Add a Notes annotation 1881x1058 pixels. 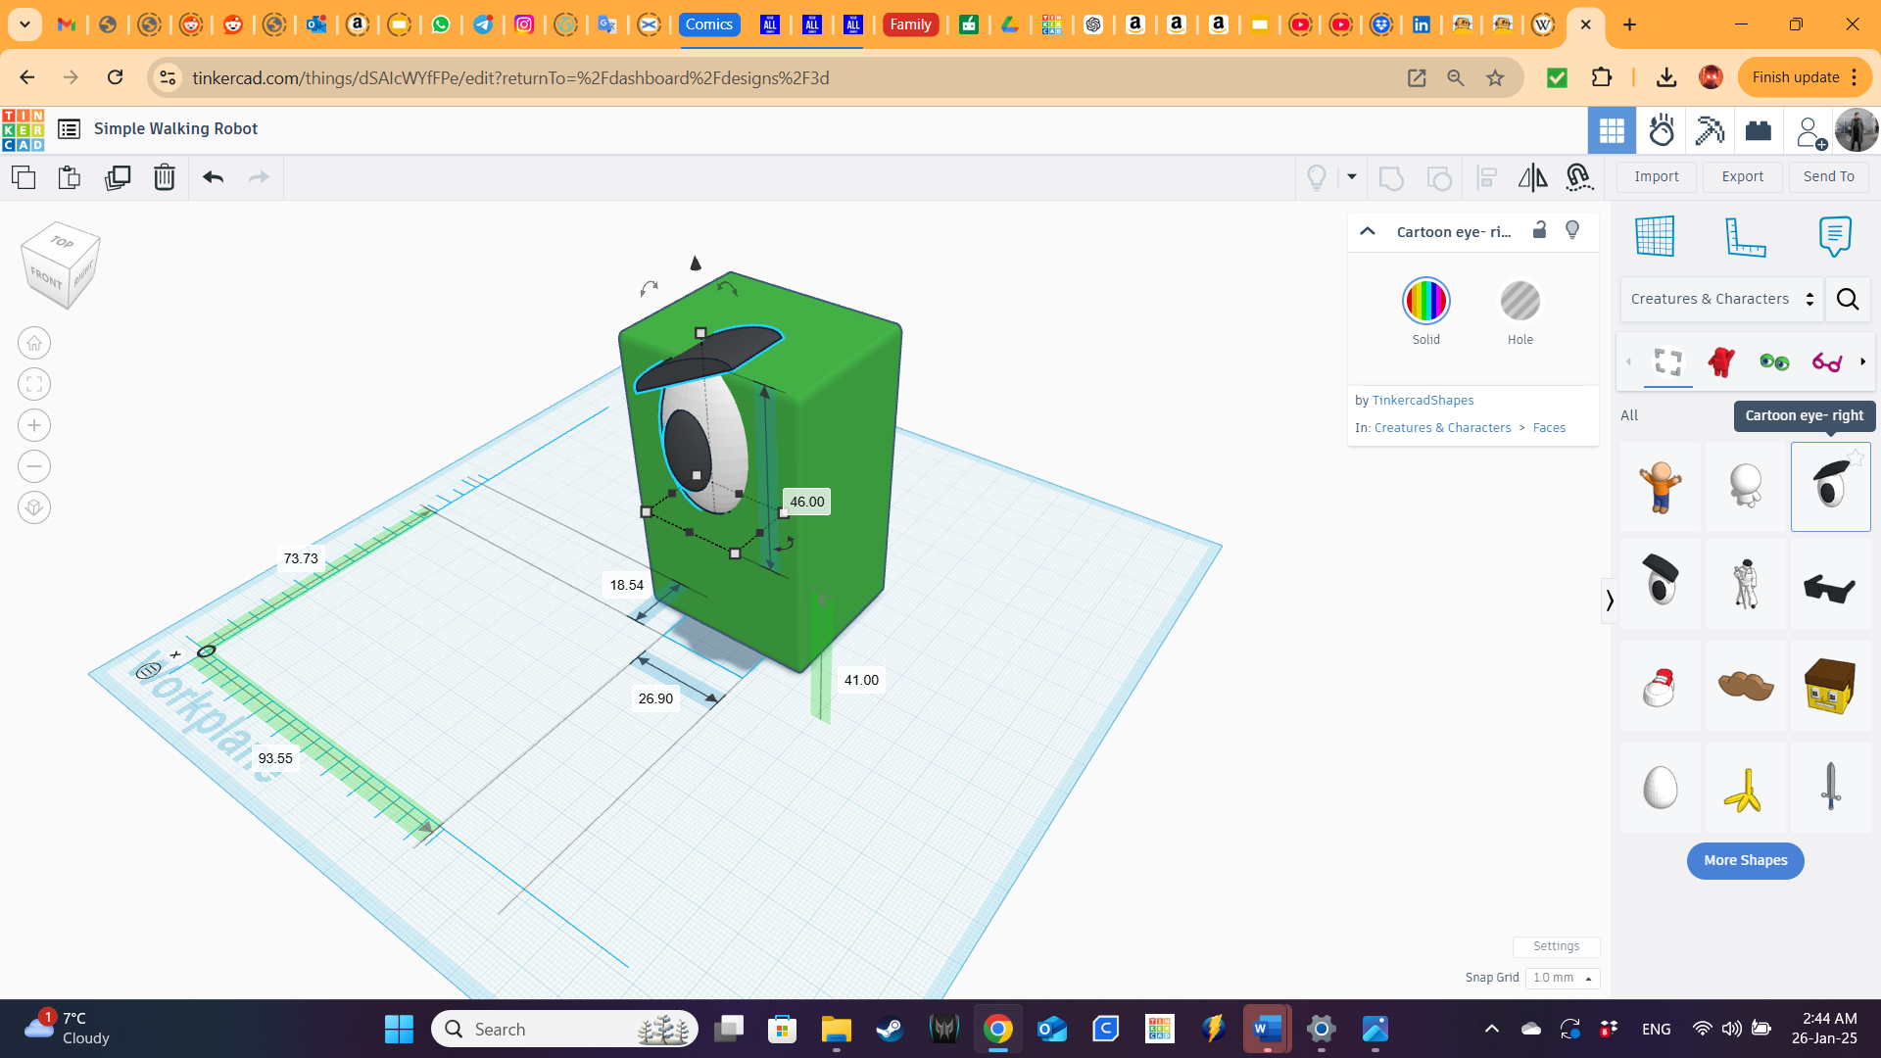[x=1835, y=236]
